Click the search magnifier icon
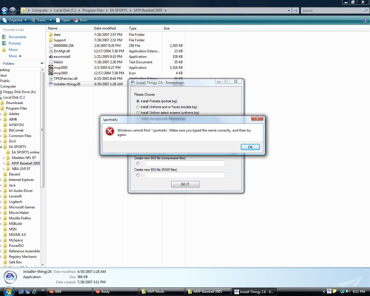 (366, 10)
